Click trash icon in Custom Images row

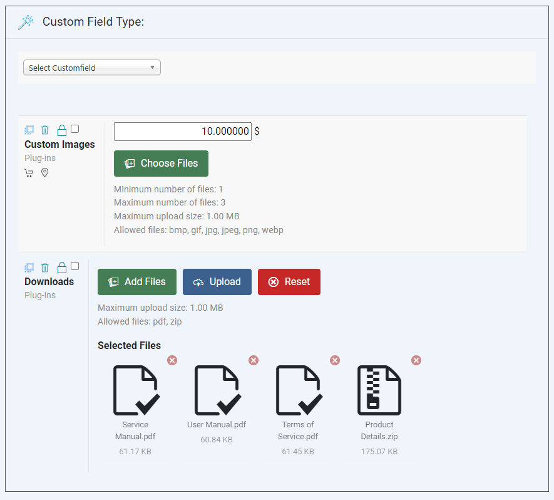coord(44,130)
